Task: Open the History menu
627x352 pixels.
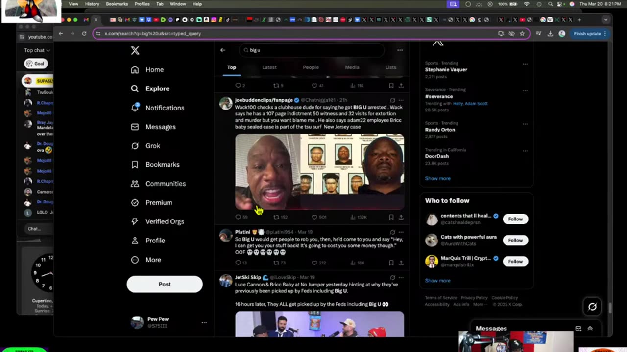Action: 92,4
